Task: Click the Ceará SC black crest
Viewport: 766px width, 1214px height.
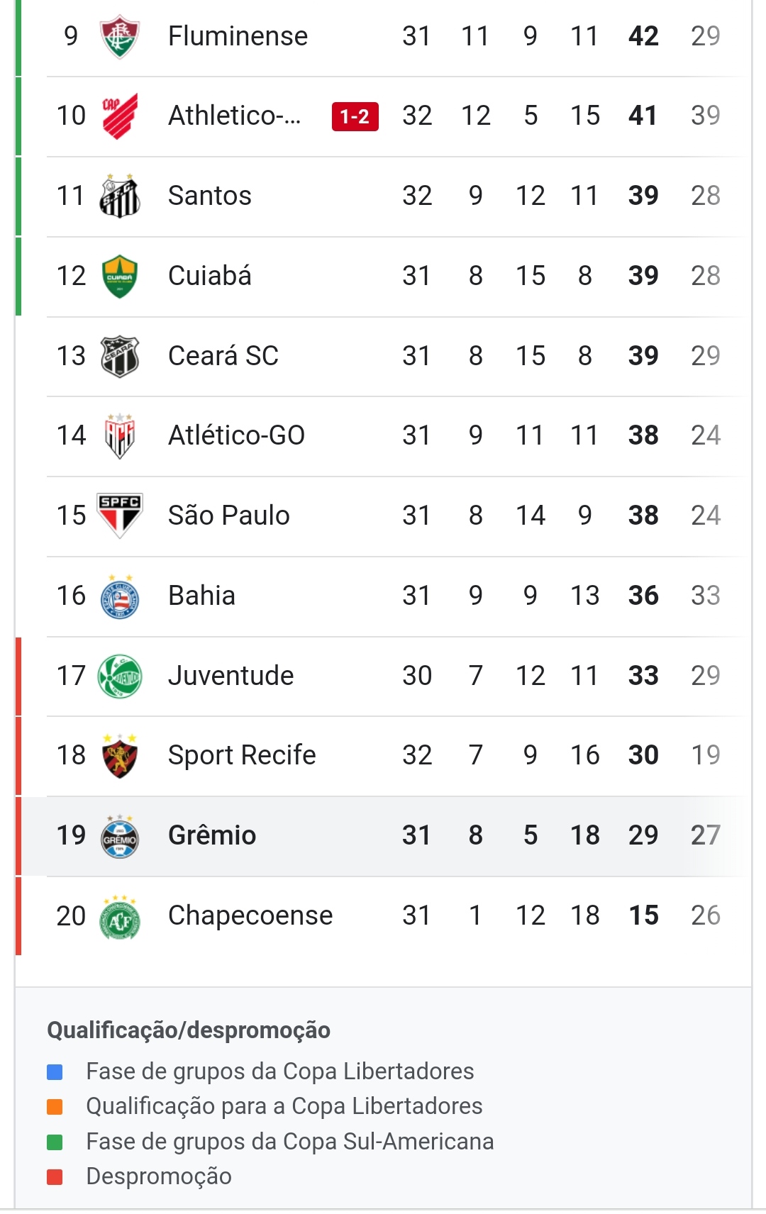Action: (x=120, y=356)
